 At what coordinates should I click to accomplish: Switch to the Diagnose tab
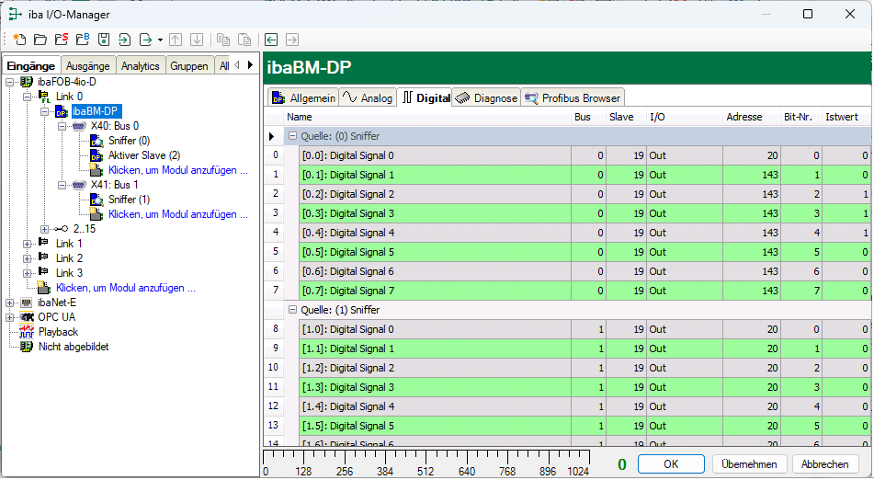(486, 97)
